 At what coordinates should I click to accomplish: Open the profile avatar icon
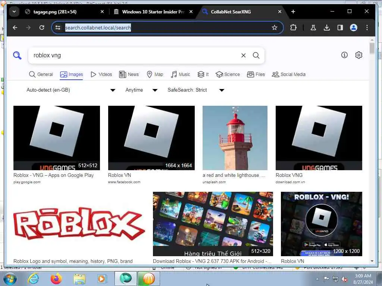coord(354,28)
